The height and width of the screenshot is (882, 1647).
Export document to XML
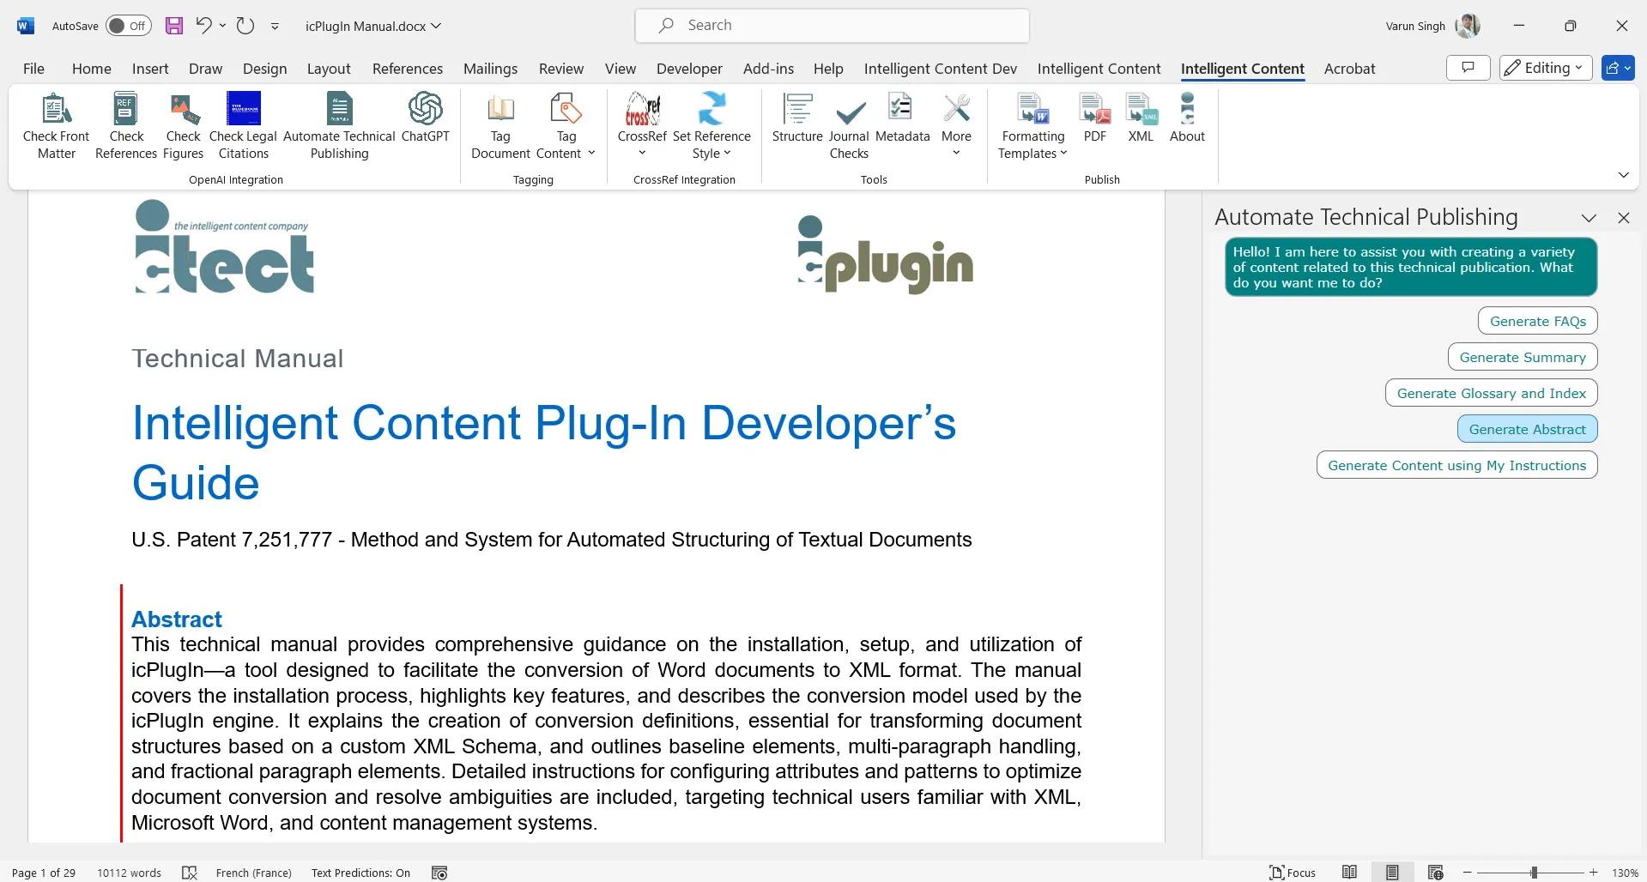(x=1141, y=118)
